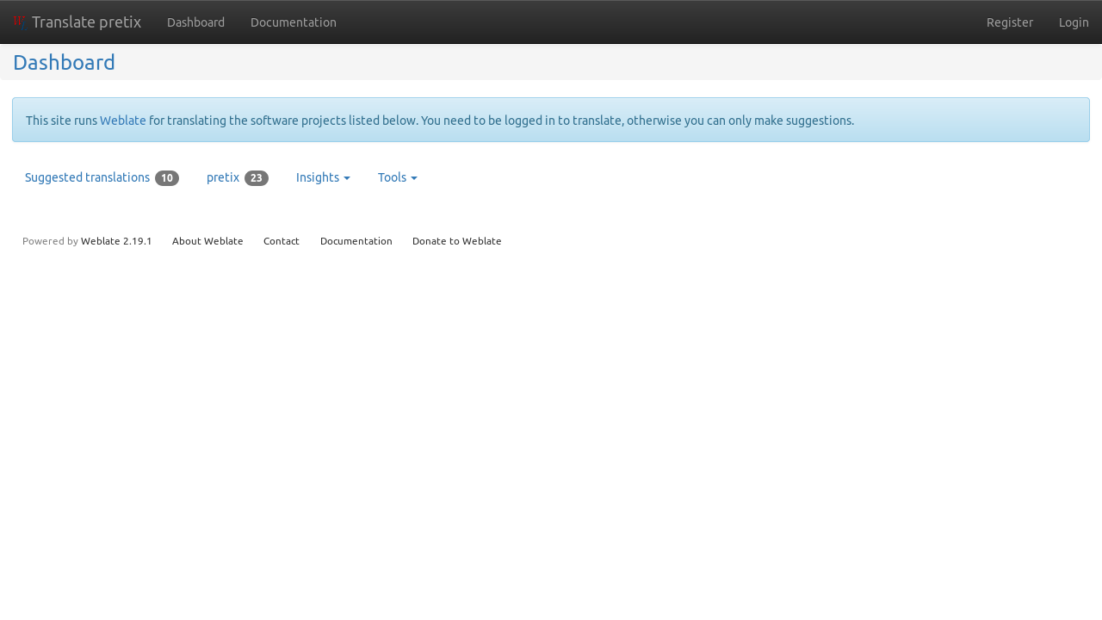This screenshot has height=620, width=1102.
Task: Open the footer Documentation link
Action: coord(356,241)
